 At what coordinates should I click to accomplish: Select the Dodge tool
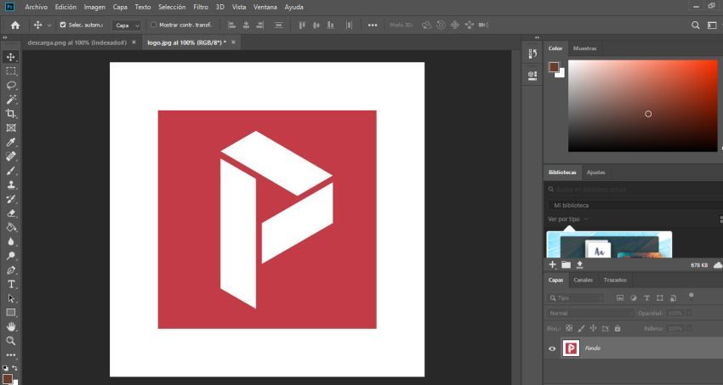pos(11,256)
